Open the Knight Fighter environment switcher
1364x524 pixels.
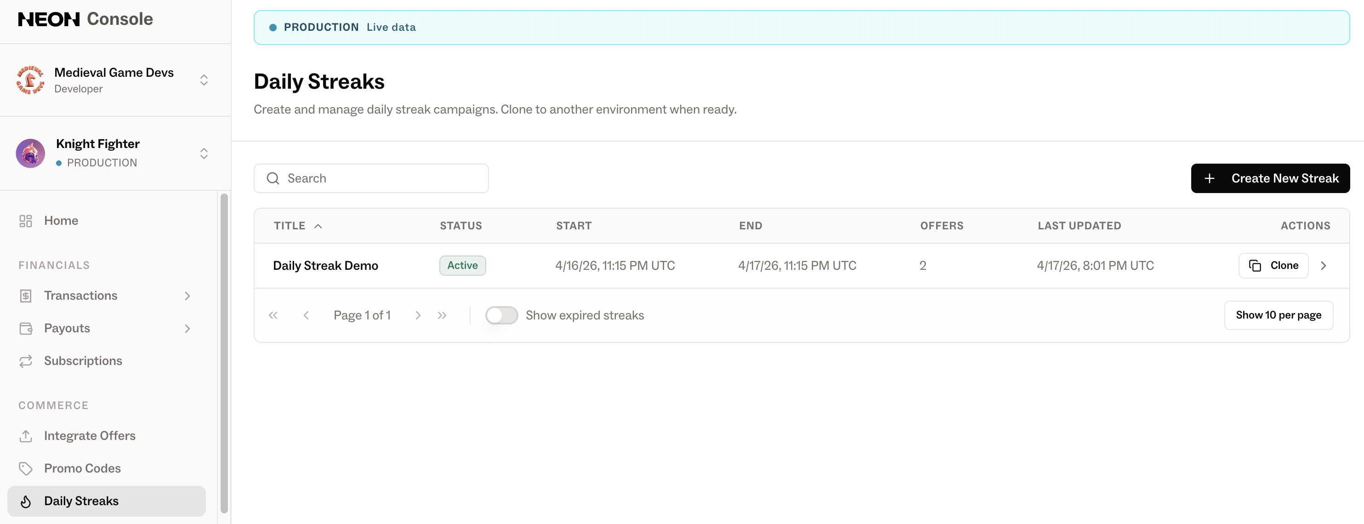coord(204,154)
